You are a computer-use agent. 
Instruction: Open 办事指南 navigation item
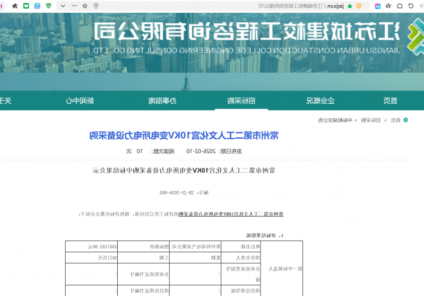coord(162,101)
